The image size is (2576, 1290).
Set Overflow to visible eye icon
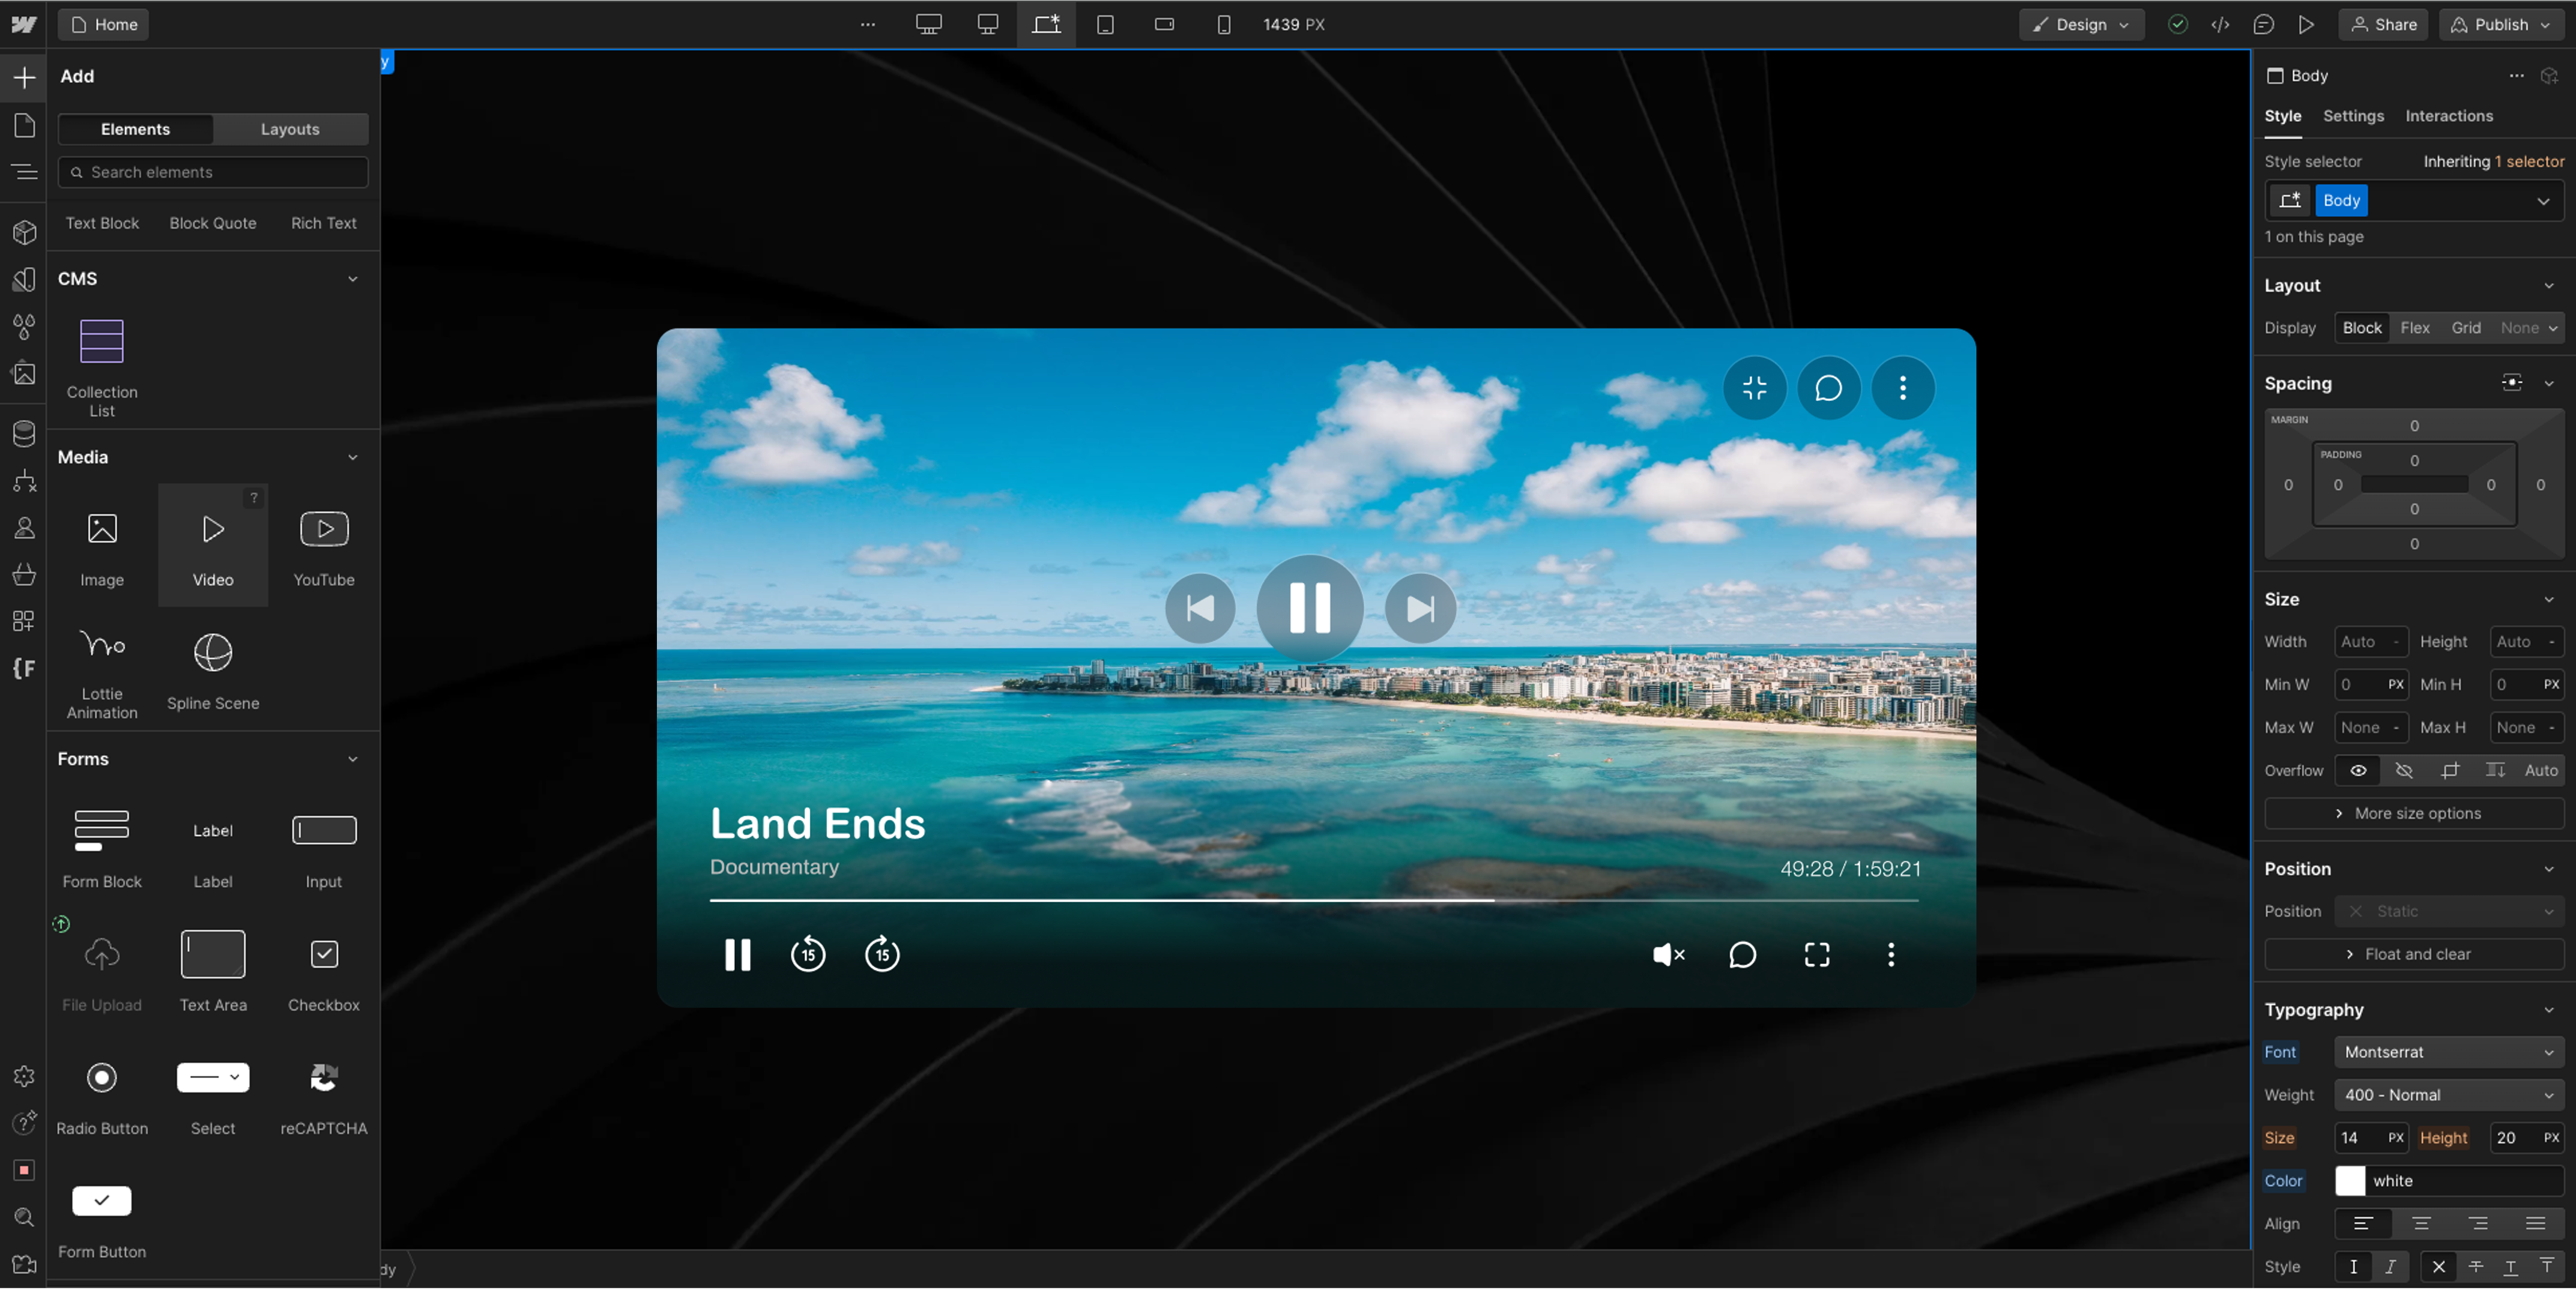tap(2357, 770)
